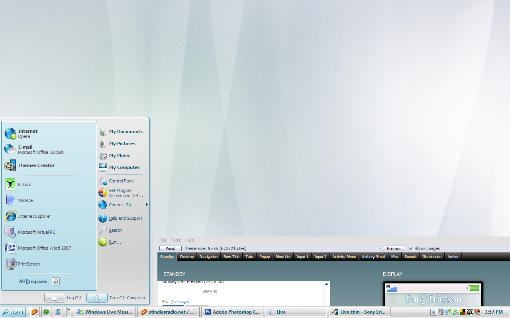Click the paint palette tray icon
The height and width of the screenshot is (318, 510).
[x=477, y=312]
